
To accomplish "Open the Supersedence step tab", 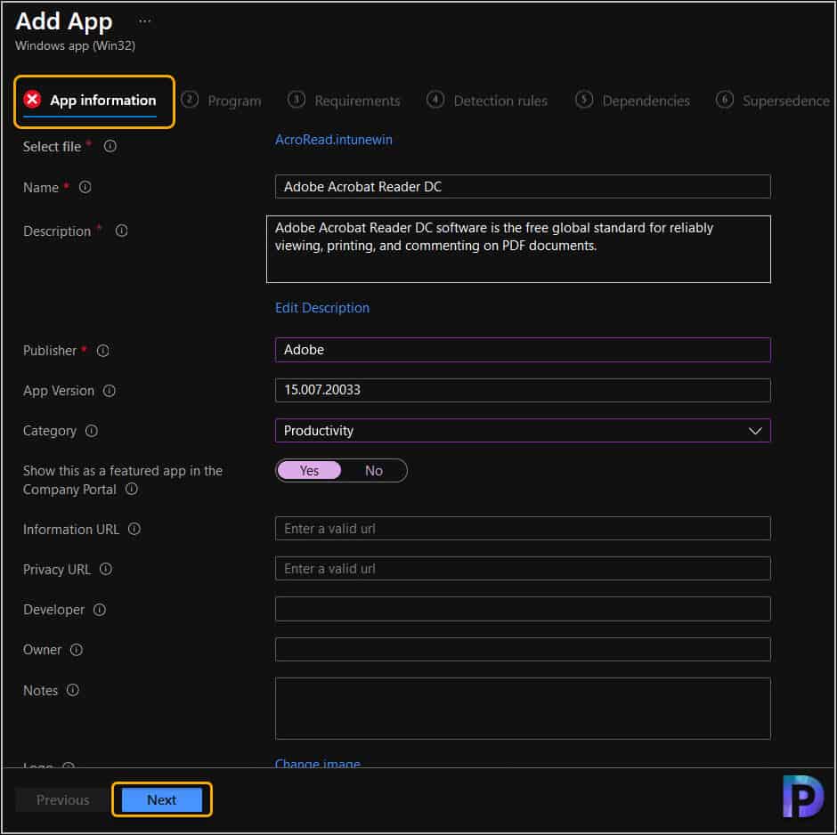I will [x=773, y=101].
